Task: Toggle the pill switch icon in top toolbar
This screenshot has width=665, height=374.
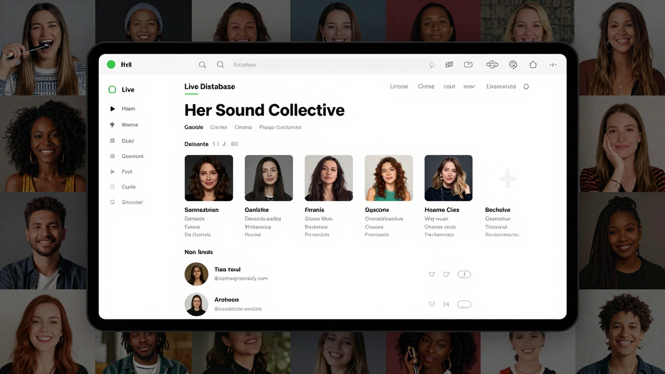Action: [x=468, y=64]
